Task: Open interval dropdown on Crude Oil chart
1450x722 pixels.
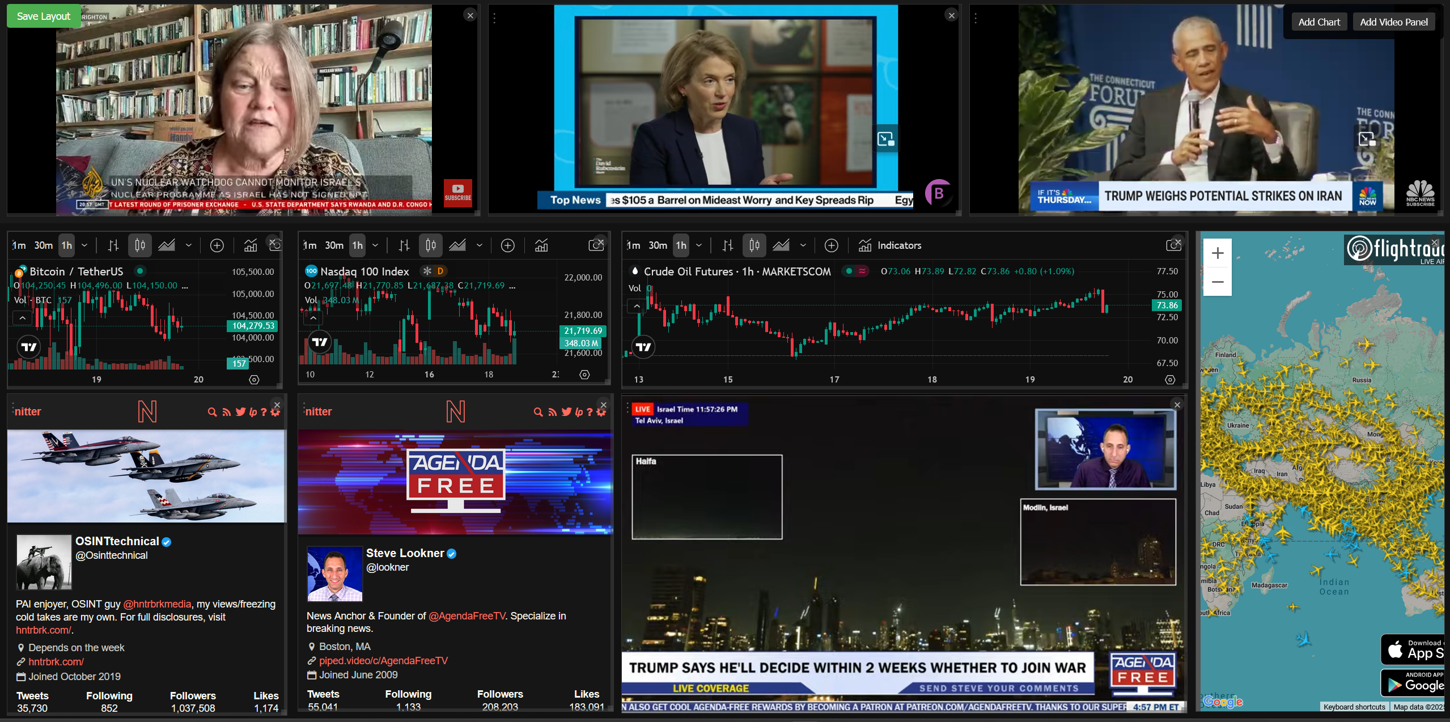Action: pos(699,245)
